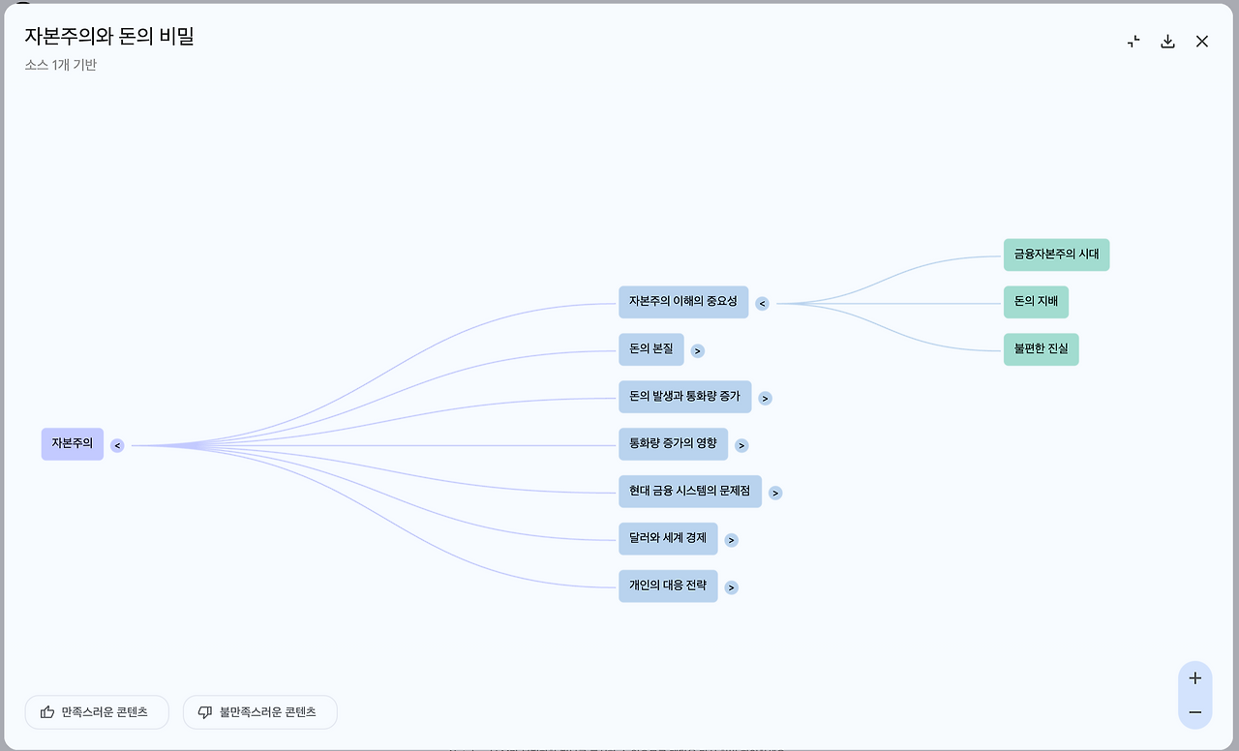Click the 소스 1개 기반 subtitle

point(61,65)
